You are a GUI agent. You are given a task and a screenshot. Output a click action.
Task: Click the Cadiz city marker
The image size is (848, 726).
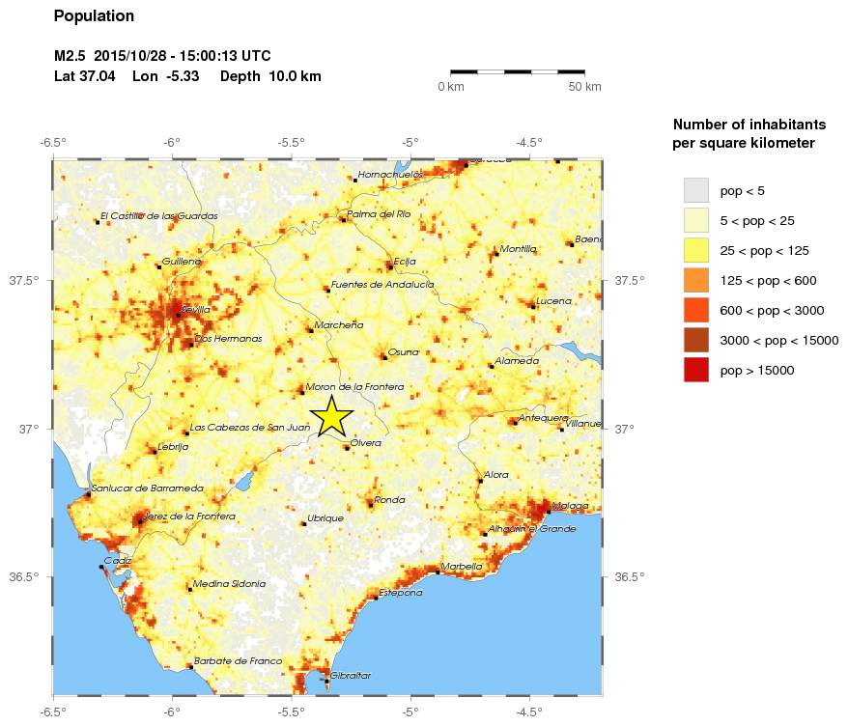click(101, 567)
